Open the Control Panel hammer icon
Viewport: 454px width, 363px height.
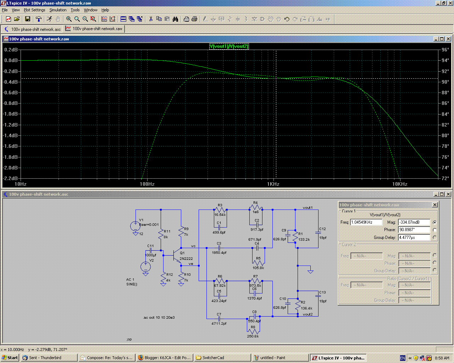tap(39, 19)
